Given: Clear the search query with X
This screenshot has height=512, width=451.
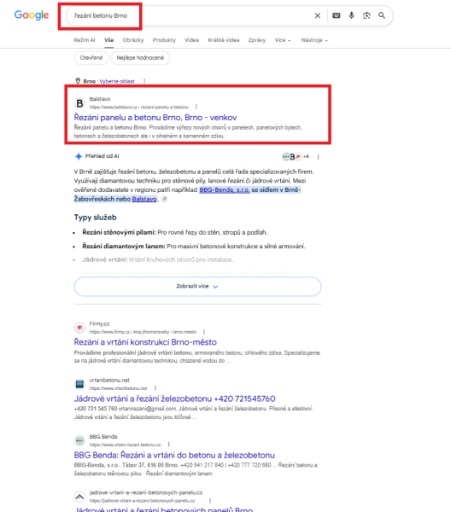Looking at the screenshot, I should click(x=318, y=15).
